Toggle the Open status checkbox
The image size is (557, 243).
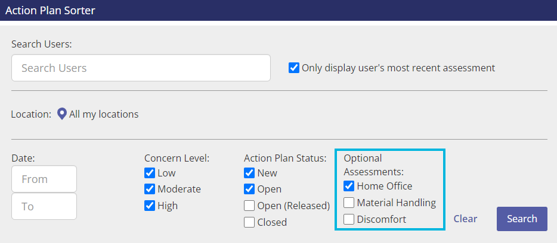[249, 190]
